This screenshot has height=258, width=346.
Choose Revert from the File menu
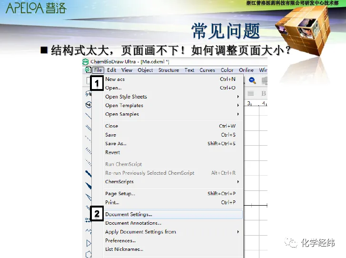point(173,152)
